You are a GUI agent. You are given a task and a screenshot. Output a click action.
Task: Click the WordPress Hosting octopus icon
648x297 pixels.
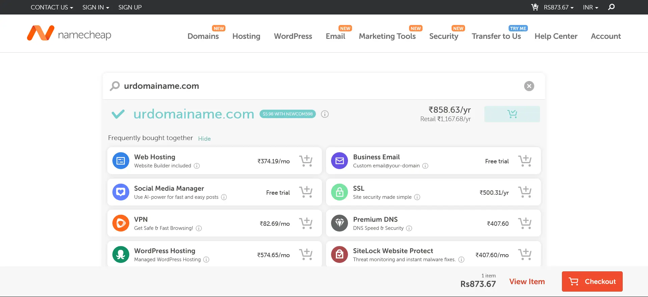pos(120,254)
